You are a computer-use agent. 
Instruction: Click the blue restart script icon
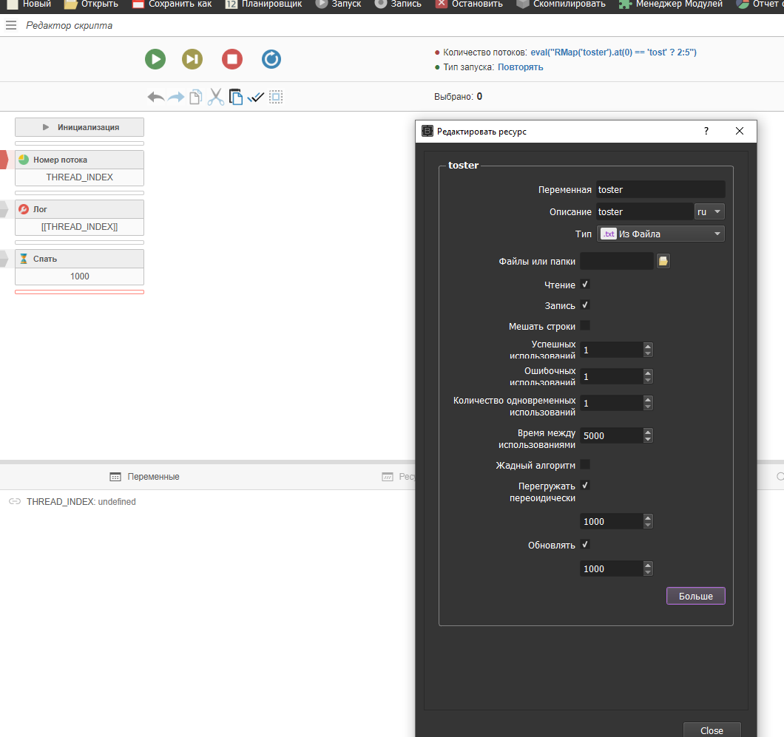click(x=271, y=59)
